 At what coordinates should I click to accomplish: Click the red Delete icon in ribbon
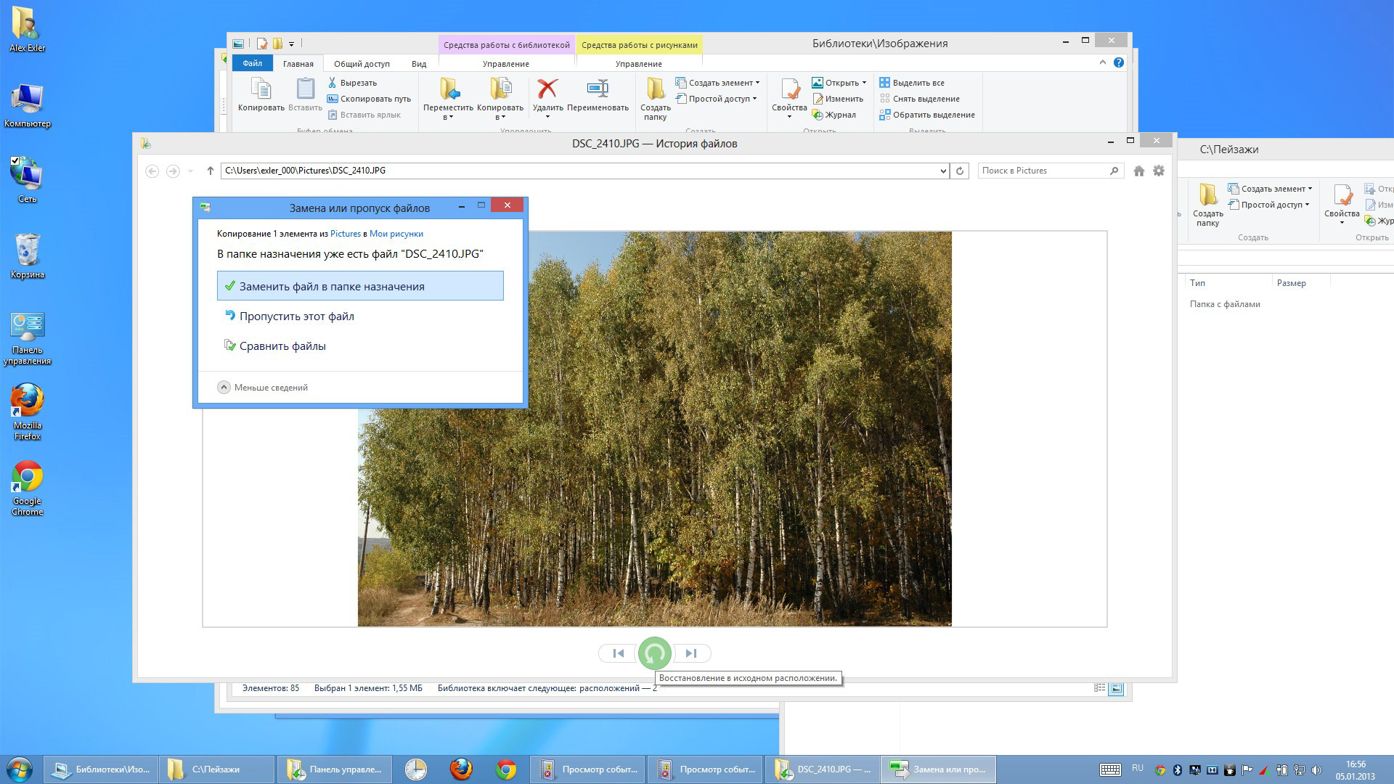547,90
